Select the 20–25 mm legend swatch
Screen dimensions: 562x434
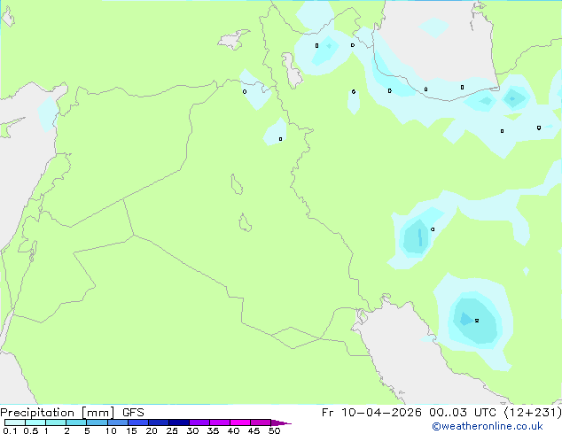158,422
